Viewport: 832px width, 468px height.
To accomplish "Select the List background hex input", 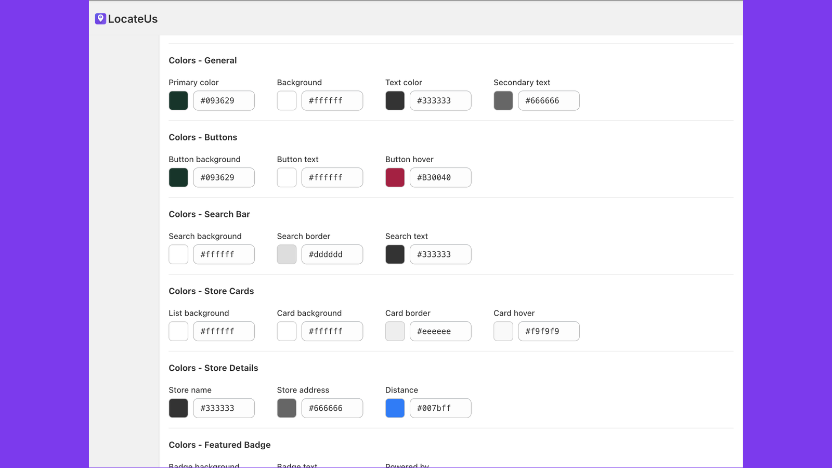I will pos(224,331).
